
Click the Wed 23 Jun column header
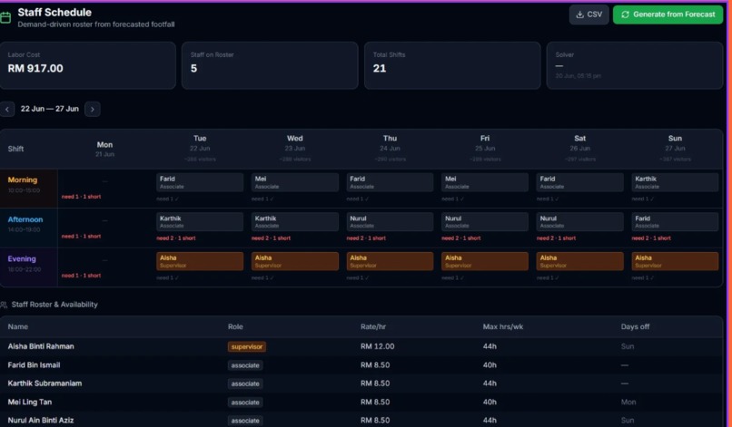point(295,149)
